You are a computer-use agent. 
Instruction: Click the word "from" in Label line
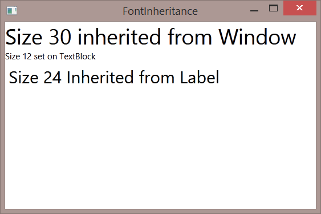157,78
